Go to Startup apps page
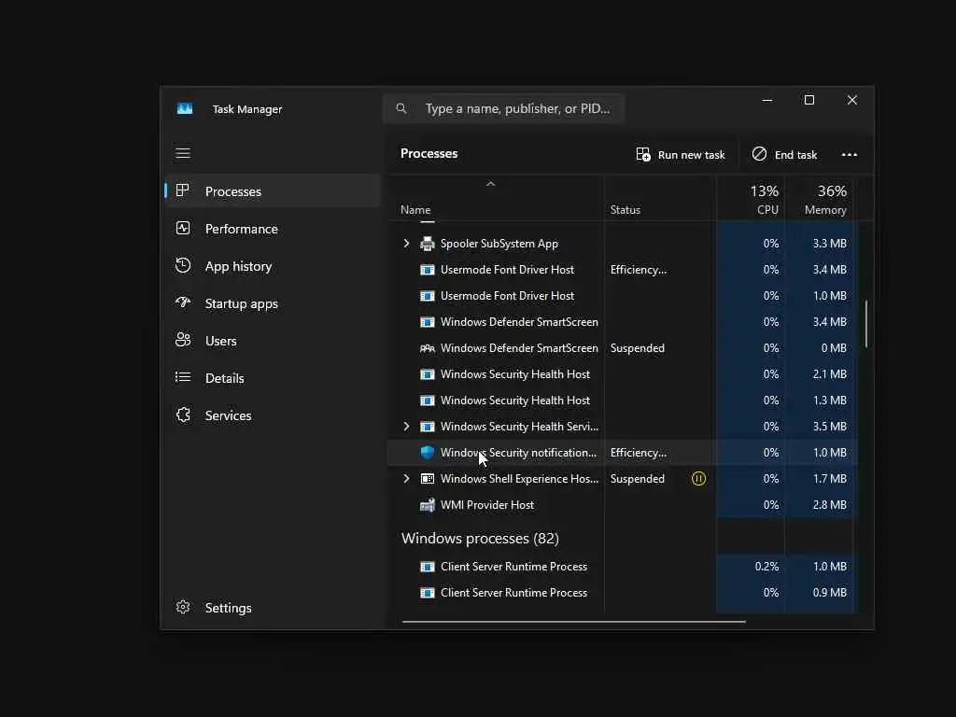956x717 pixels. 273,303
